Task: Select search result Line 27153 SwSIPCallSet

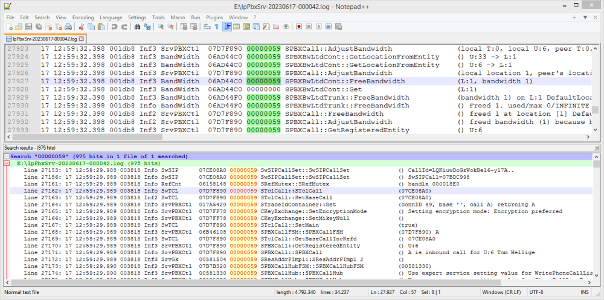Action: [x=301, y=170]
